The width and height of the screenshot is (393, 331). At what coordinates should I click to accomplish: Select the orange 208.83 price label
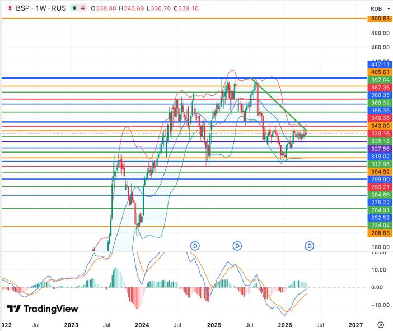380,232
